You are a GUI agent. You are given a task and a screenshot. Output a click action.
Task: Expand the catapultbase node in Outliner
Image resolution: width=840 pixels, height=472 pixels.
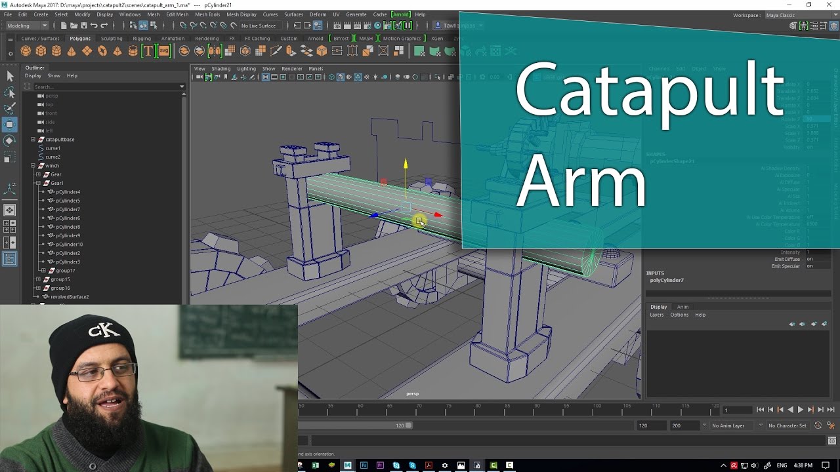tap(33, 140)
